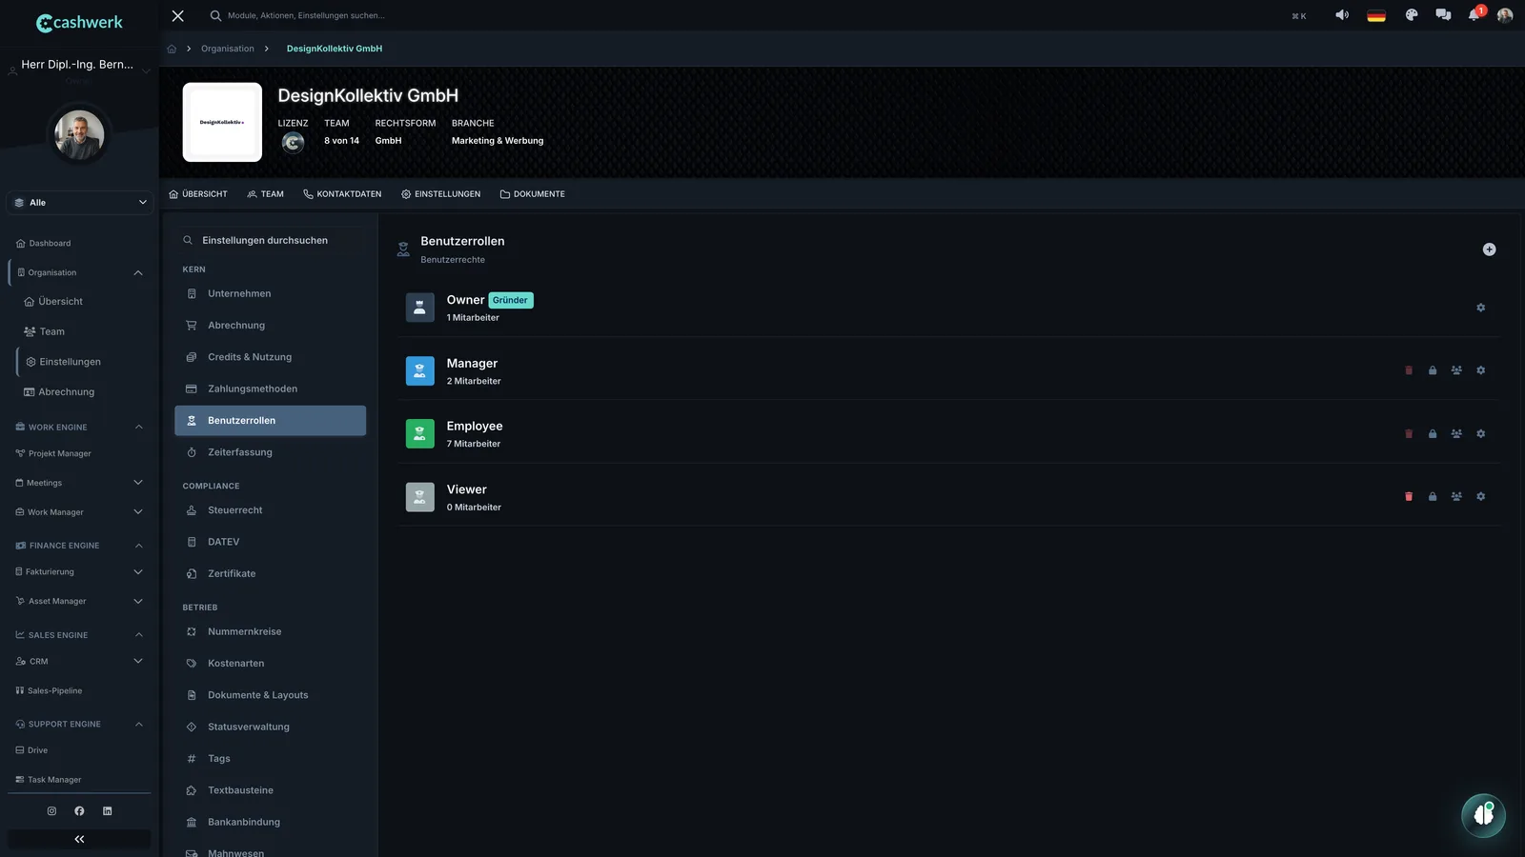Viewport: 1525px width, 857px height.
Task: Switch language via German flag
Action: click(x=1376, y=15)
